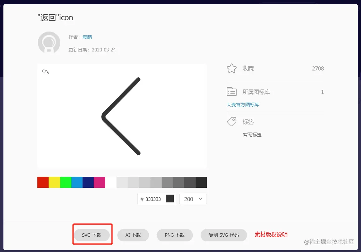Pick the white color swatch

[111, 182]
